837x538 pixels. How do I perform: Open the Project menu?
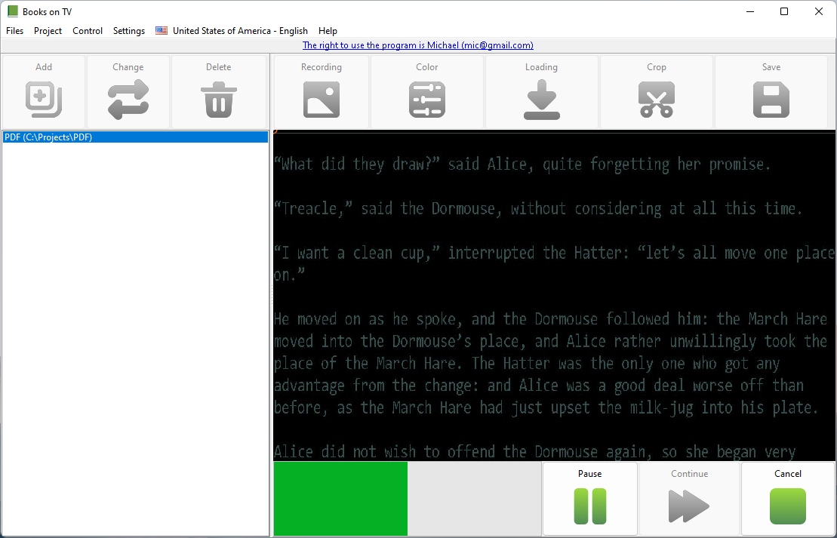(x=48, y=31)
